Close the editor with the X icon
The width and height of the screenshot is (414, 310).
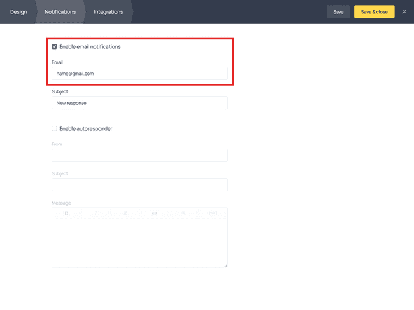(404, 11)
